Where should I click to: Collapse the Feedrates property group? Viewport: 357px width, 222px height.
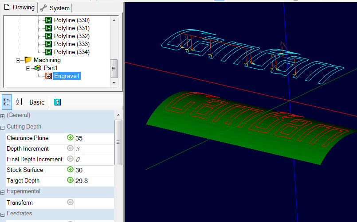(3, 215)
